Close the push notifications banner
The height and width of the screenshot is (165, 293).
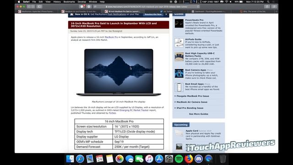(x=166, y=14)
